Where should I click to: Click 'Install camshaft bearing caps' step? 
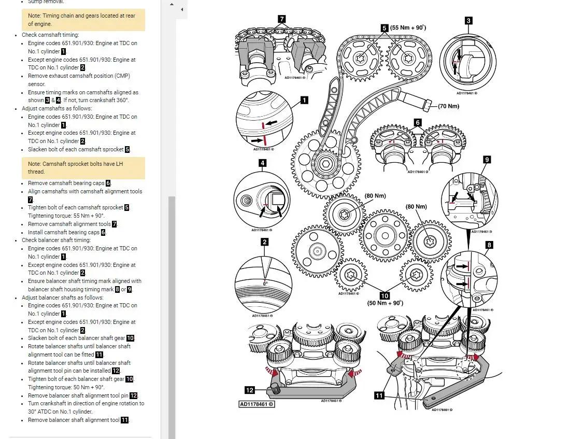pos(67,233)
